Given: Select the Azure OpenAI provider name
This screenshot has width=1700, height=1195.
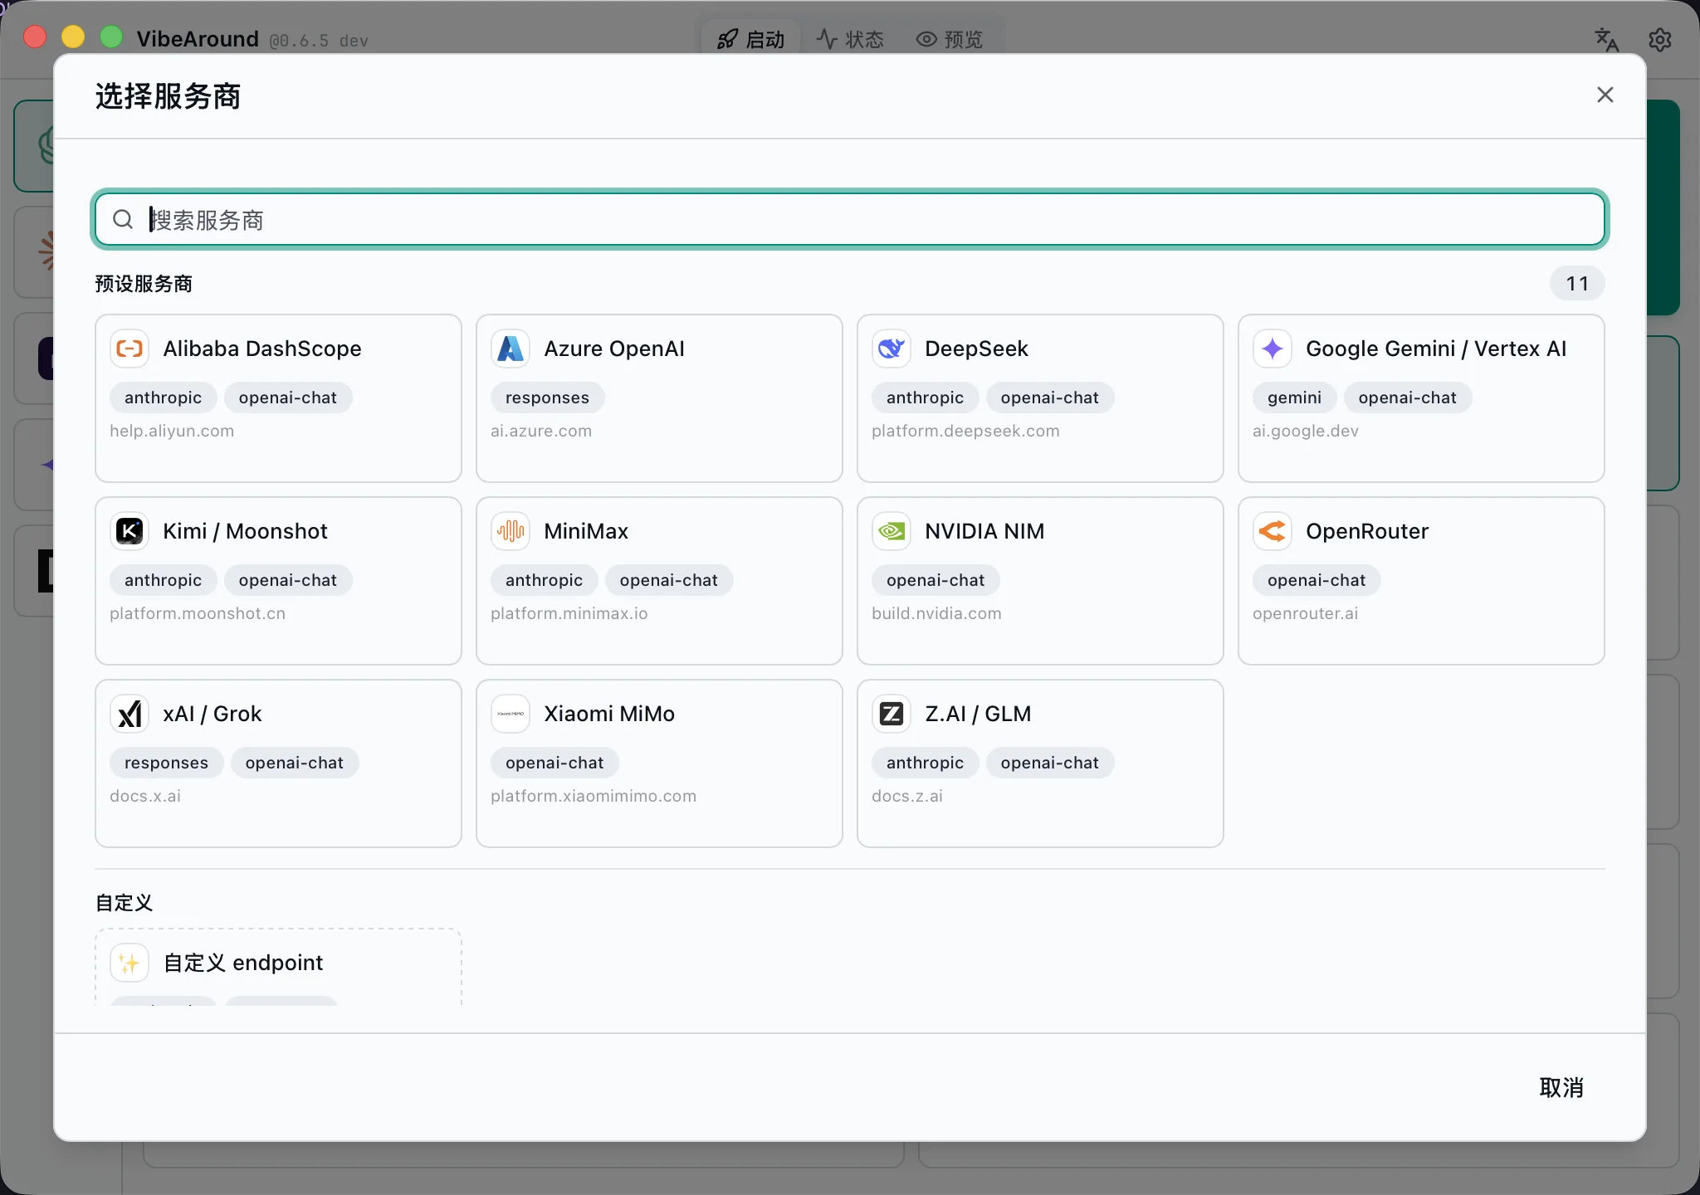Looking at the screenshot, I should pos(614,349).
